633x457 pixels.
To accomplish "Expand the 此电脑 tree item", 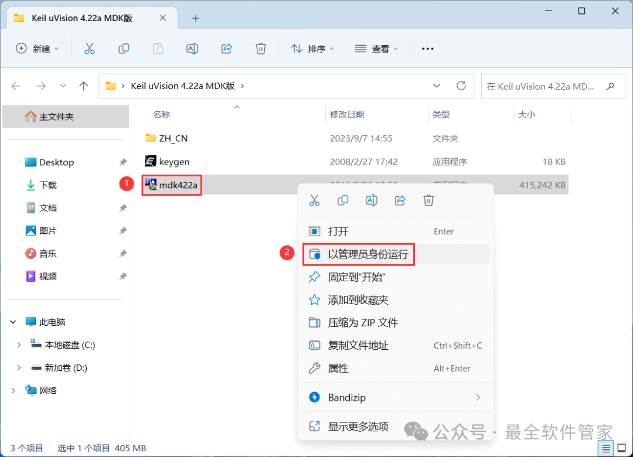I will pos(13,321).
